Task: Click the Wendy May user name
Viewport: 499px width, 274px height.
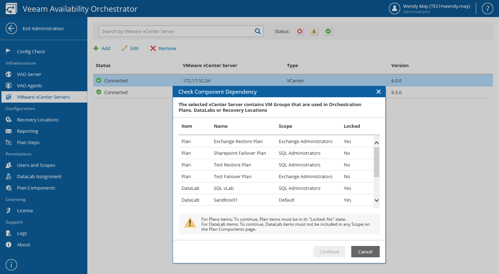Action: coord(436,6)
